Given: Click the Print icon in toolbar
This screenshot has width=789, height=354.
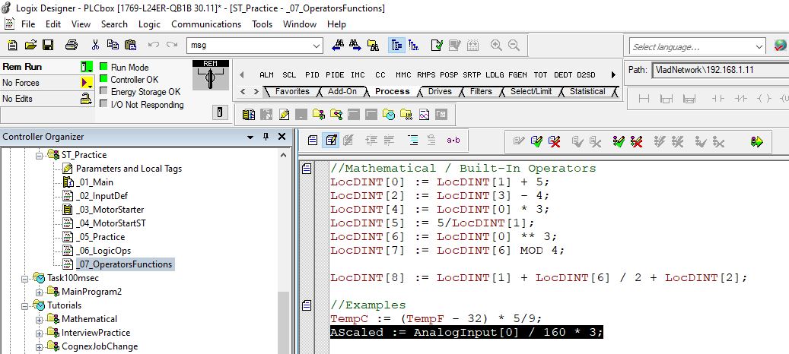Looking at the screenshot, I should pyautogui.click(x=71, y=46).
